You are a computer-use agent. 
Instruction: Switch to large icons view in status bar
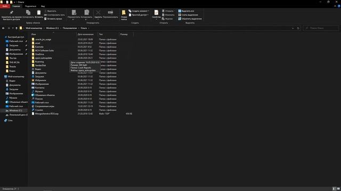click(338, 189)
